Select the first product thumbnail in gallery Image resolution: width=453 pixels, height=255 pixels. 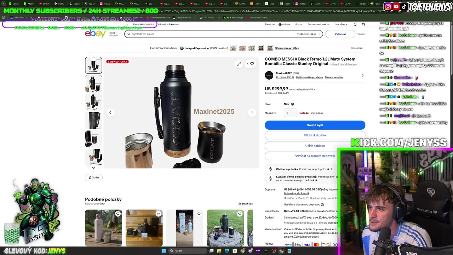click(x=93, y=65)
